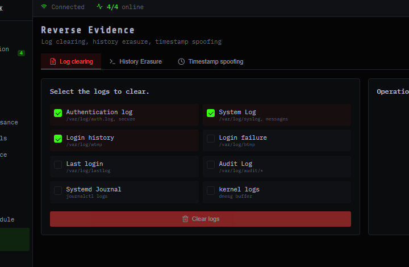This screenshot has width=409, height=267.
Task: Click the trash can icon on Clear logs
Action: 185,219
